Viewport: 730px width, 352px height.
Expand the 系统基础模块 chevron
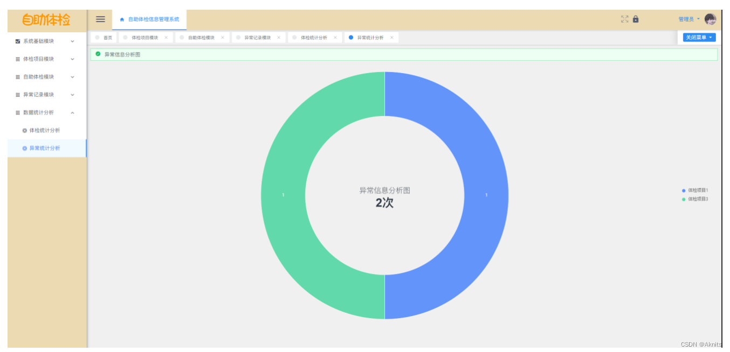coord(72,41)
